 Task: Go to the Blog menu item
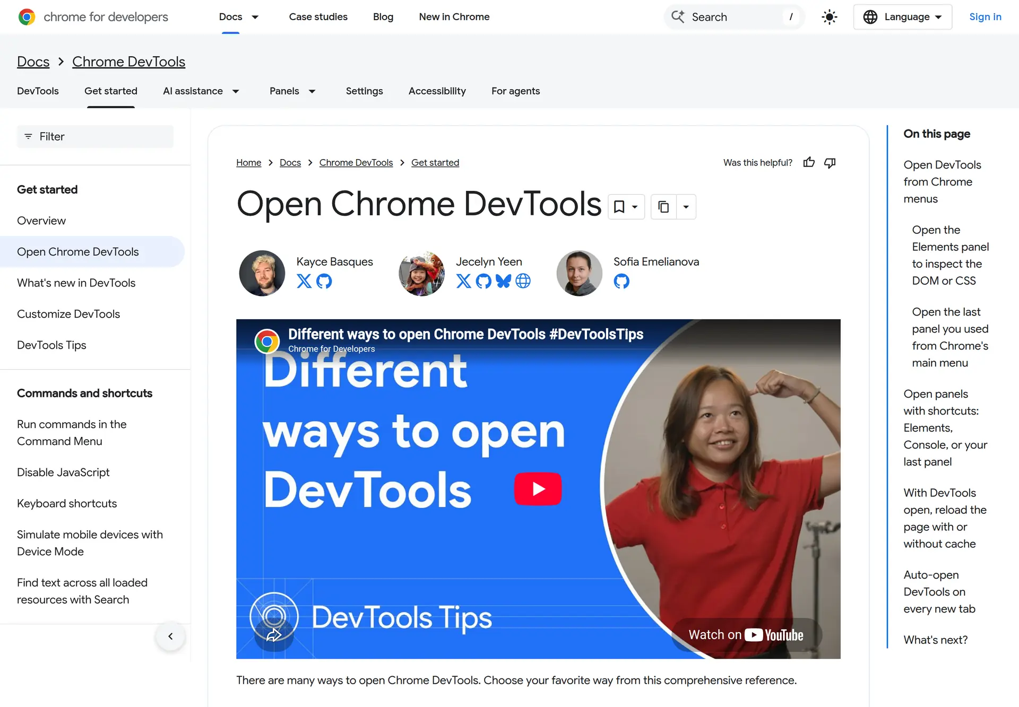coord(383,17)
